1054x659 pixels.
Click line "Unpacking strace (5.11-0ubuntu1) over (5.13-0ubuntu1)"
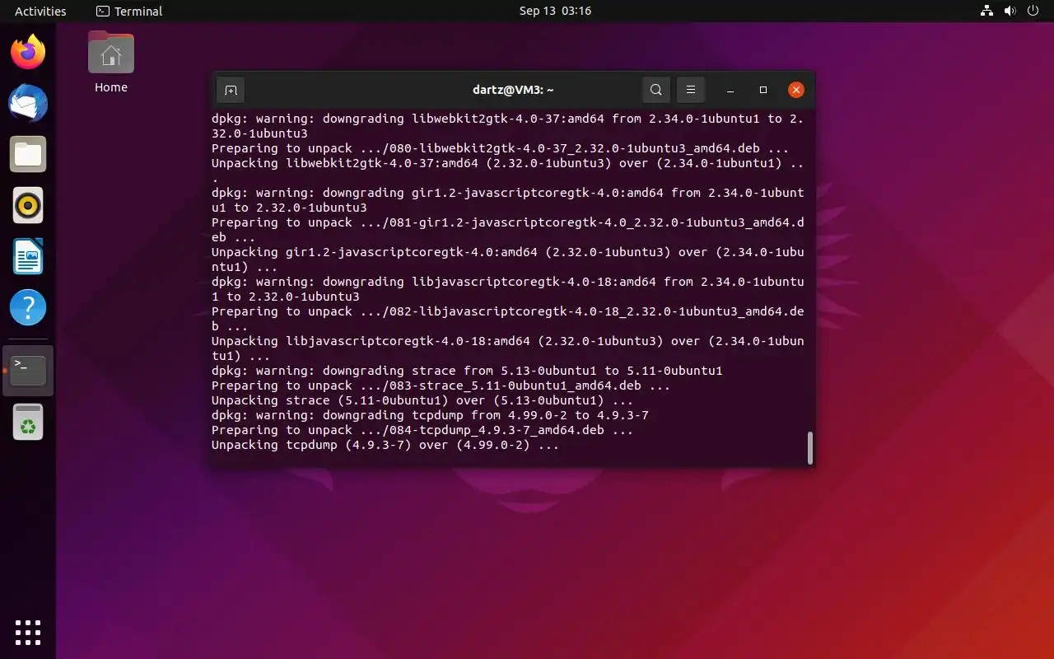(422, 400)
